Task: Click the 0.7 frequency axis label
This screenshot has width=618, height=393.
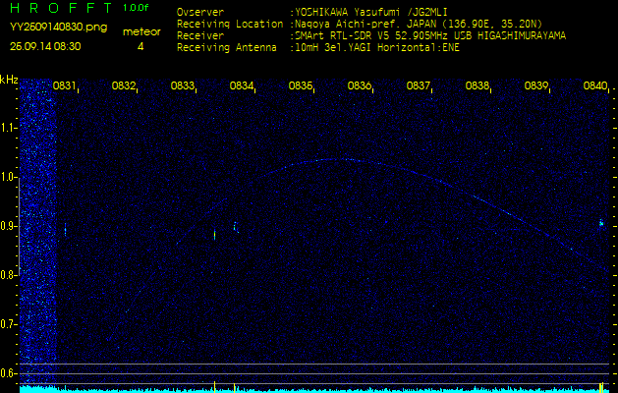Action: (9, 324)
